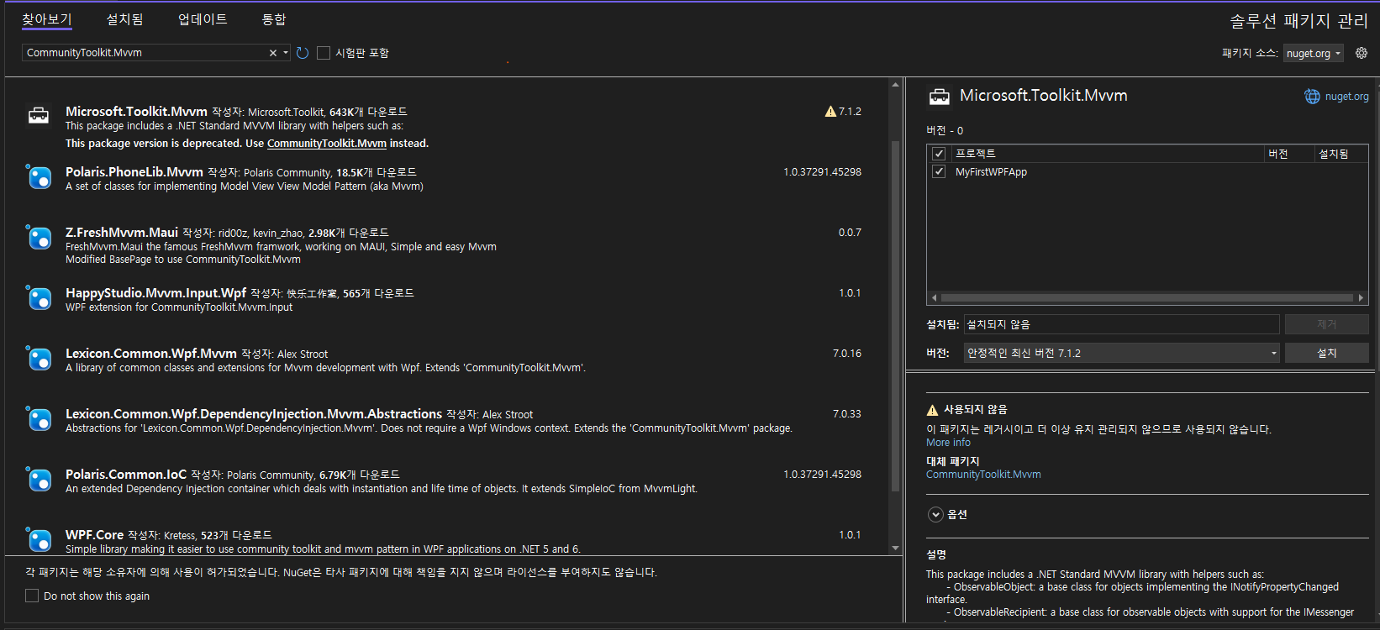
Task: Click version 7.0.33 in the package list
Action: [x=846, y=414]
